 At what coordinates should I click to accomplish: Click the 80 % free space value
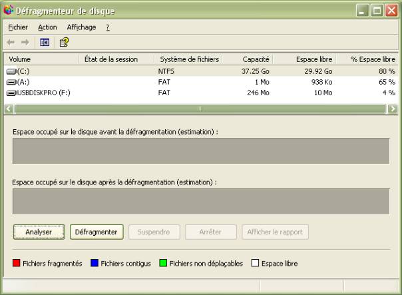click(x=387, y=71)
